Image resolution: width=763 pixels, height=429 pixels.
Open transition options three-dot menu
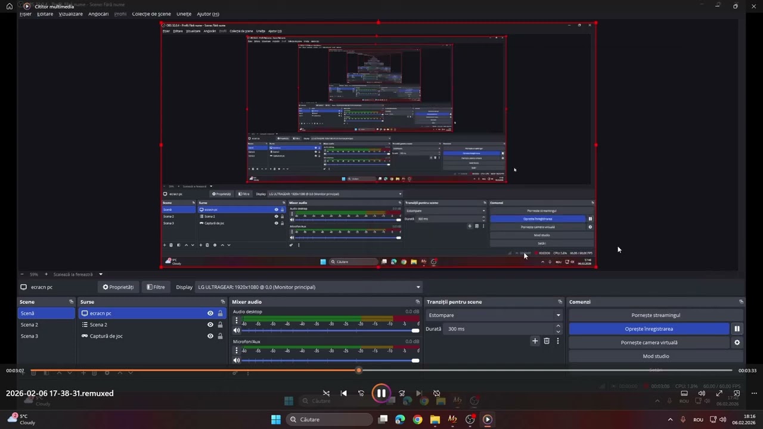pos(558,341)
